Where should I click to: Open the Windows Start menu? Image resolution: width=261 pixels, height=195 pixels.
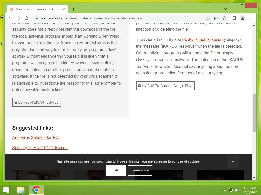6,190
